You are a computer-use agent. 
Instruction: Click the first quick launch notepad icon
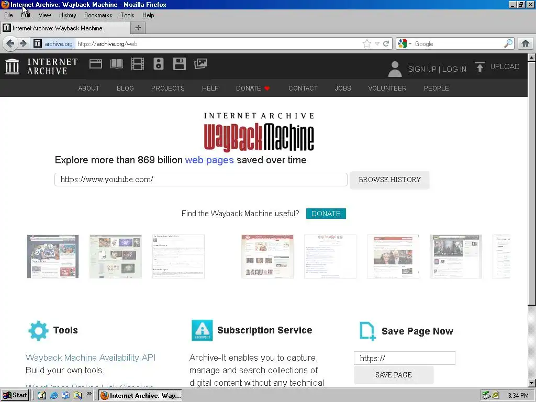pyautogui.click(x=42, y=395)
